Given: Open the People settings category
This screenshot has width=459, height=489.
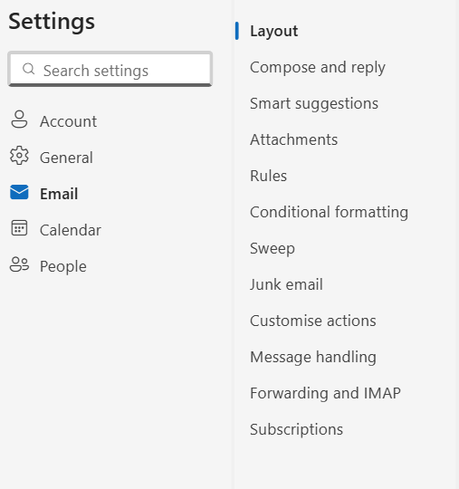Looking at the screenshot, I should tap(63, 266).
